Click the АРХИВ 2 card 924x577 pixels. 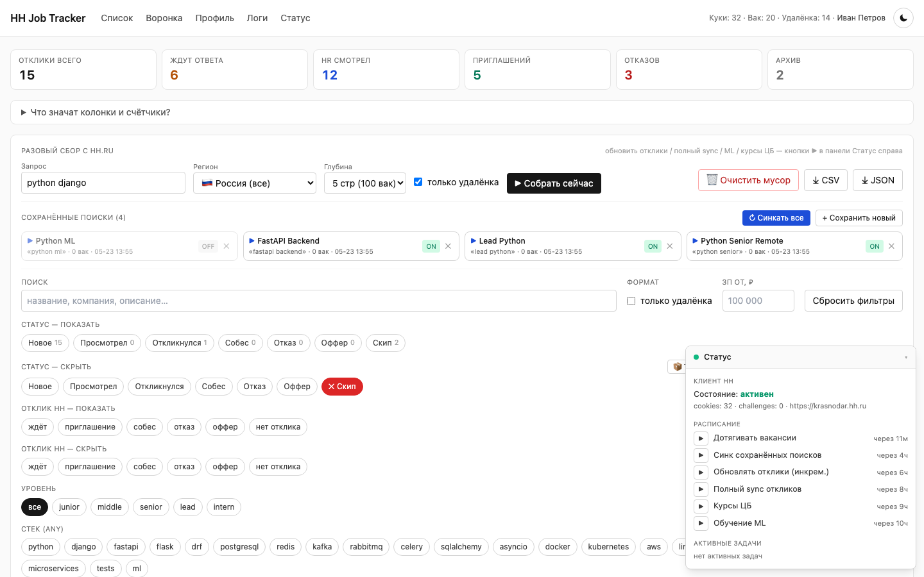[841, 69]
